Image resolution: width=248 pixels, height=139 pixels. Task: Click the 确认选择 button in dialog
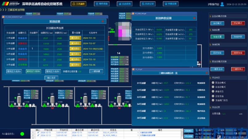(51, 78)
